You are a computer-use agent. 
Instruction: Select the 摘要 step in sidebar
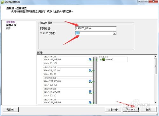(x=8, y=28)
